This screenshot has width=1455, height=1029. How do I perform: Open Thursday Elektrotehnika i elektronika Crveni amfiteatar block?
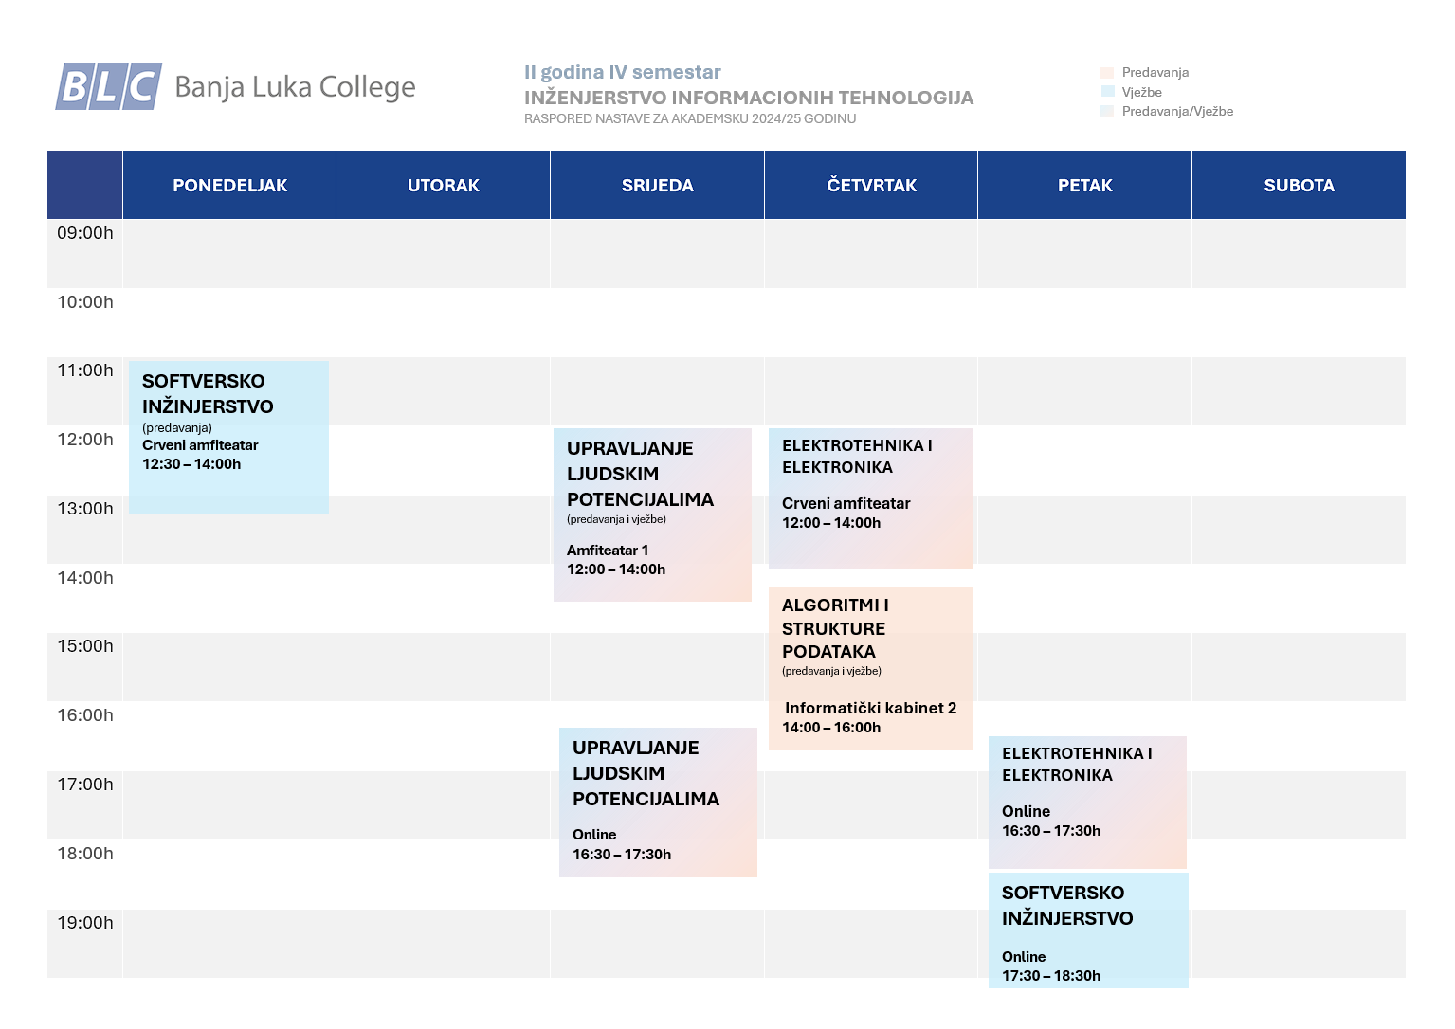point(870,498)
